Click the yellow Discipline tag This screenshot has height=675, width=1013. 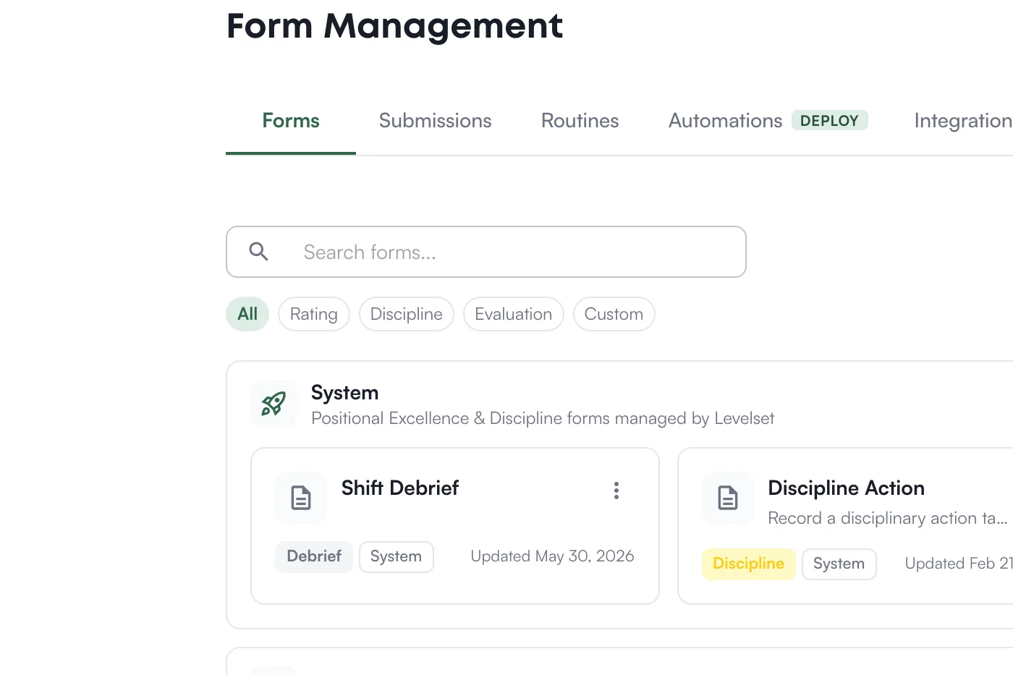tap(749, 564)
